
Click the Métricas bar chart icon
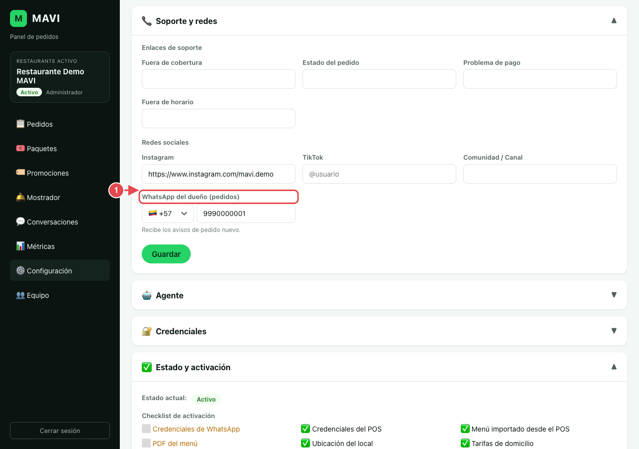[x=20, y=246]
